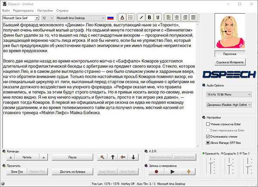The width and height of the screenshot is (258, 187).
Task: Click the diagonal up-left arrow navigation icon
Action: (x=102, y=157)
